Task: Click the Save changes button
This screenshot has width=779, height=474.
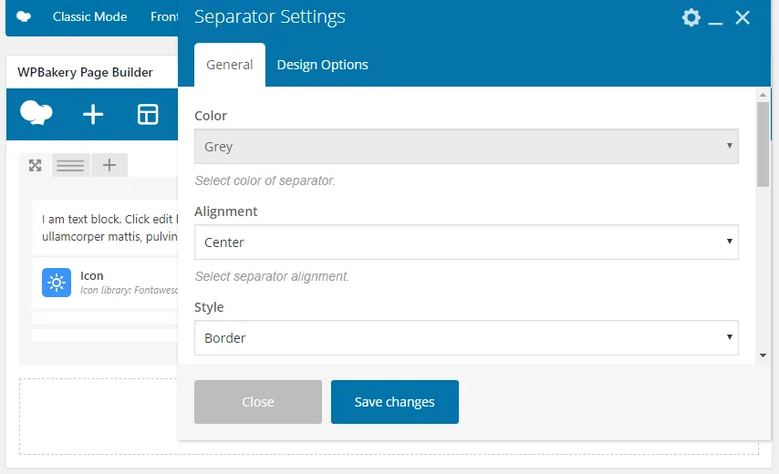Action: click(394, 402)
